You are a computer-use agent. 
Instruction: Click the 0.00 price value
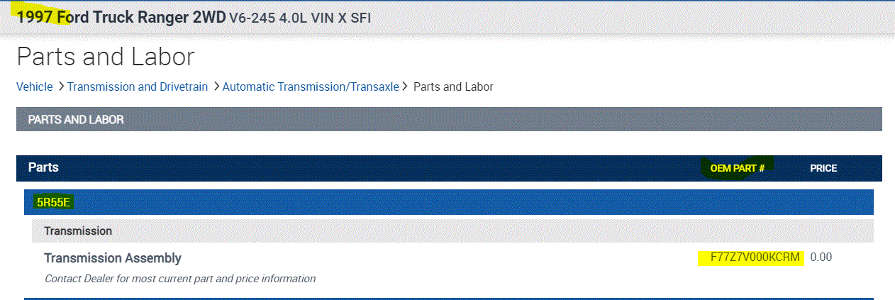click(x=821, y=257)
